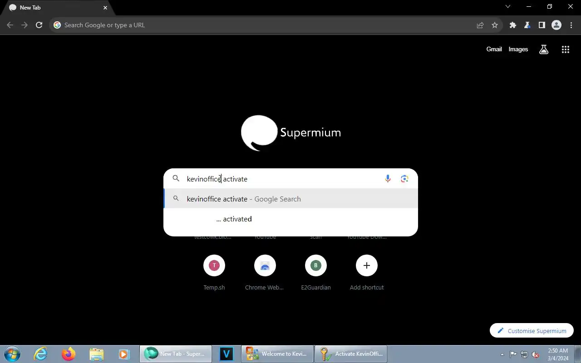
Task: Open the V application in the taskbar
Action: (226, 354)
